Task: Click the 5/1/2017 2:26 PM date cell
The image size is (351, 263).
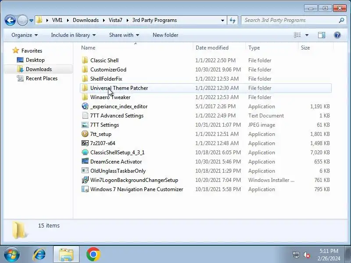Action: click(215, 107)
